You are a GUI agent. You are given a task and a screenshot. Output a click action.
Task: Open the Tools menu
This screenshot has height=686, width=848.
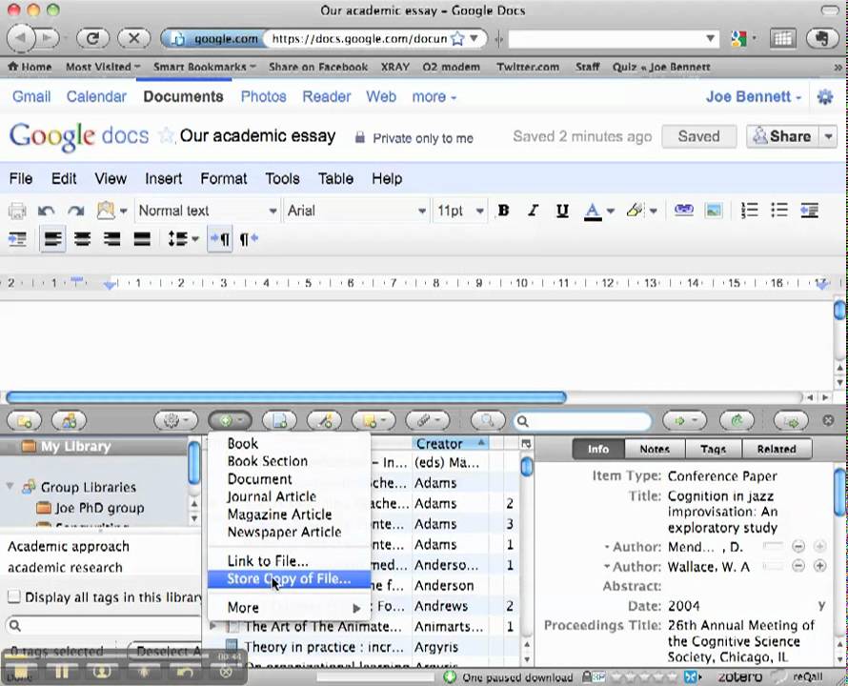[282, 178]
